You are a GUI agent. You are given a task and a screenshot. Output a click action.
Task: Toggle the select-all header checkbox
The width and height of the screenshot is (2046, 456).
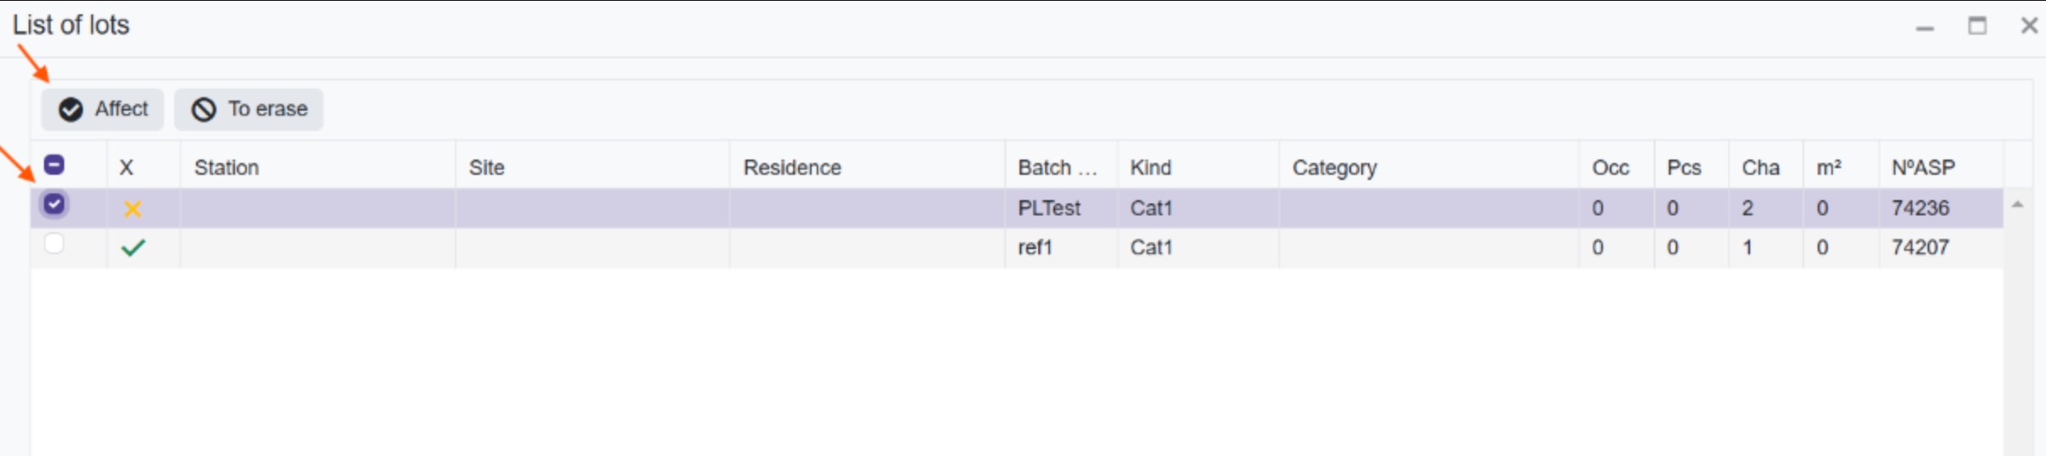[54, 165]
